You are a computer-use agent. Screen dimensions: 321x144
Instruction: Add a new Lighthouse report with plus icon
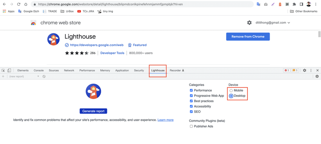coord(3,76)
